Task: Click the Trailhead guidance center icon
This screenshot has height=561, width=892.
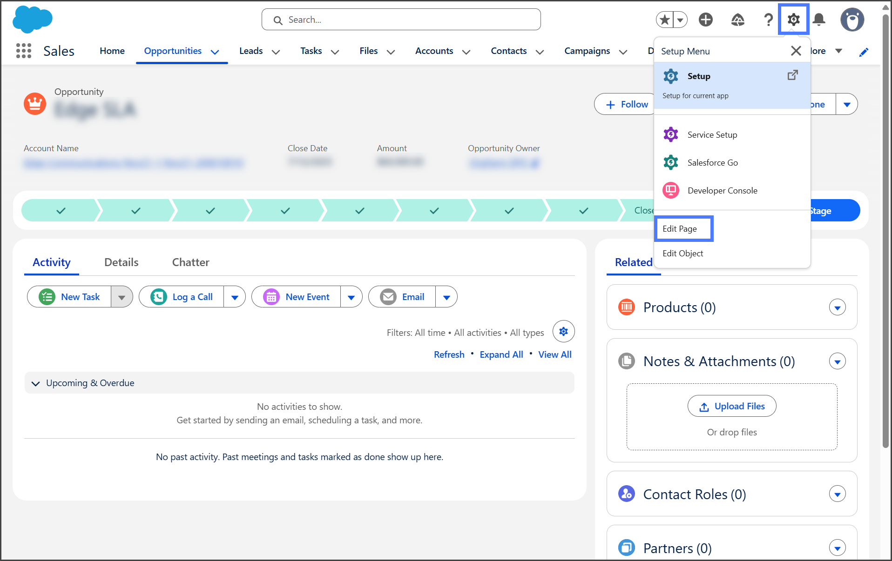Action: pos(737,20)
